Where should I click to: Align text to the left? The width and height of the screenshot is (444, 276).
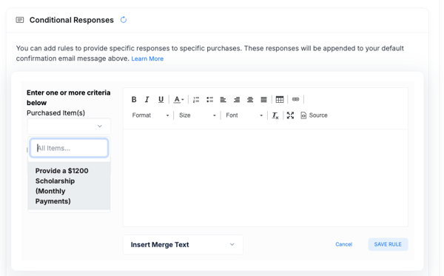(223, 99)
